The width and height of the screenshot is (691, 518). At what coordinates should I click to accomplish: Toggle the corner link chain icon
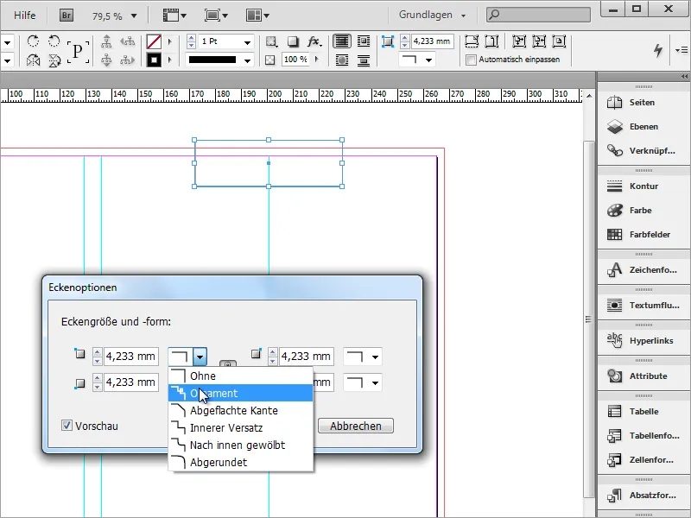click(x=228, y=363)
